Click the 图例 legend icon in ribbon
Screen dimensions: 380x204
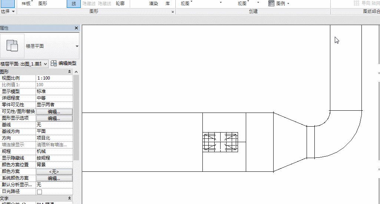[x=271, y=3]
